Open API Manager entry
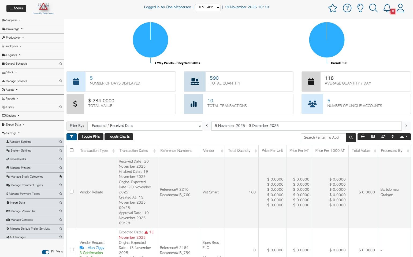 tap(16, 237)
